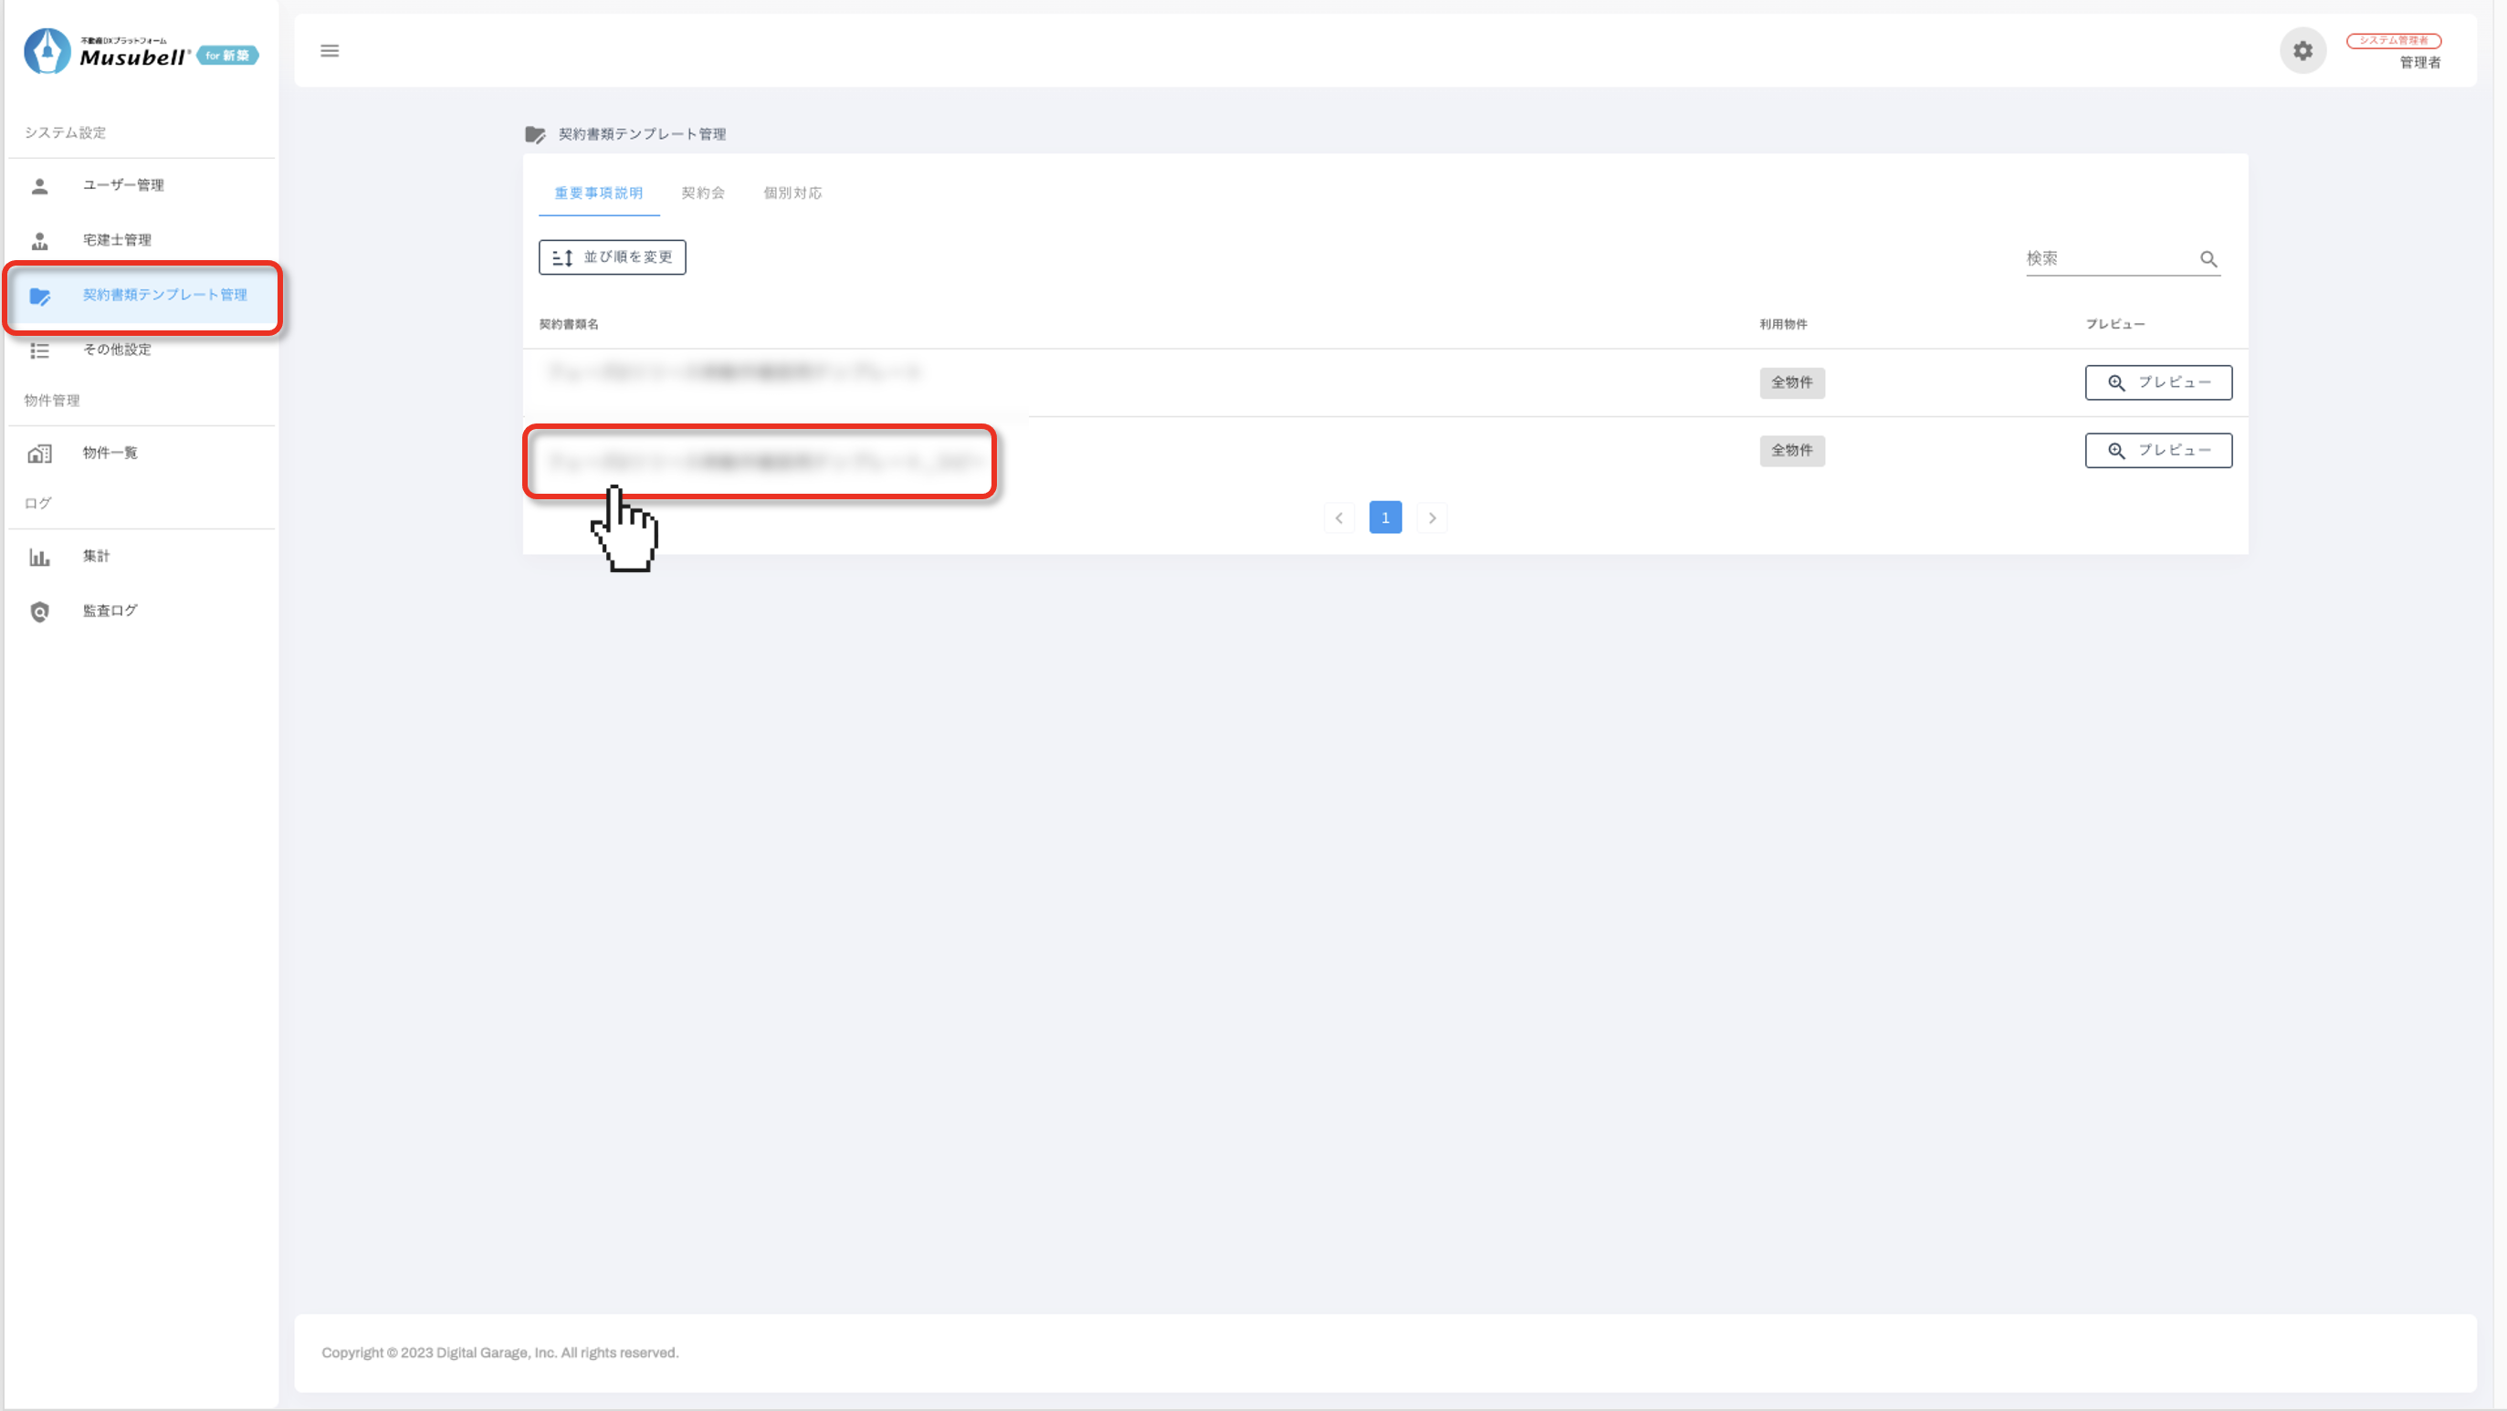Click the 並び順を変更 button
This screenshot has height=1411, width=2507.
613,256
